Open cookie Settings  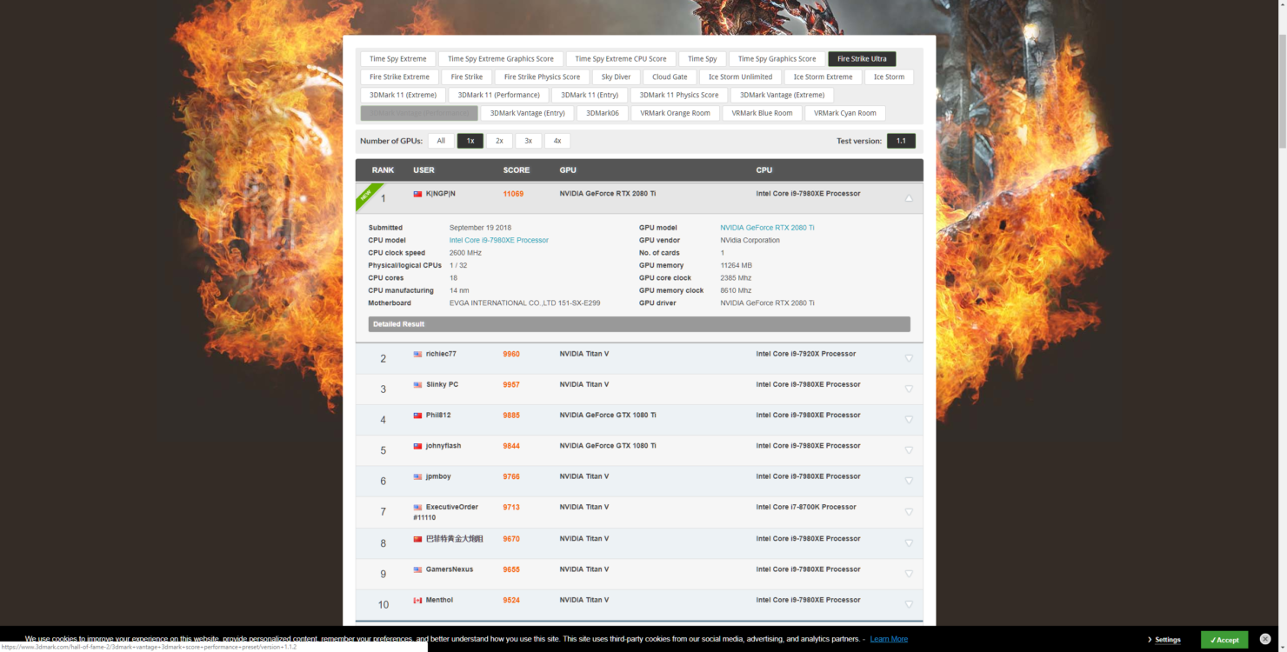pyautogui.click(x=1165, y=640)
